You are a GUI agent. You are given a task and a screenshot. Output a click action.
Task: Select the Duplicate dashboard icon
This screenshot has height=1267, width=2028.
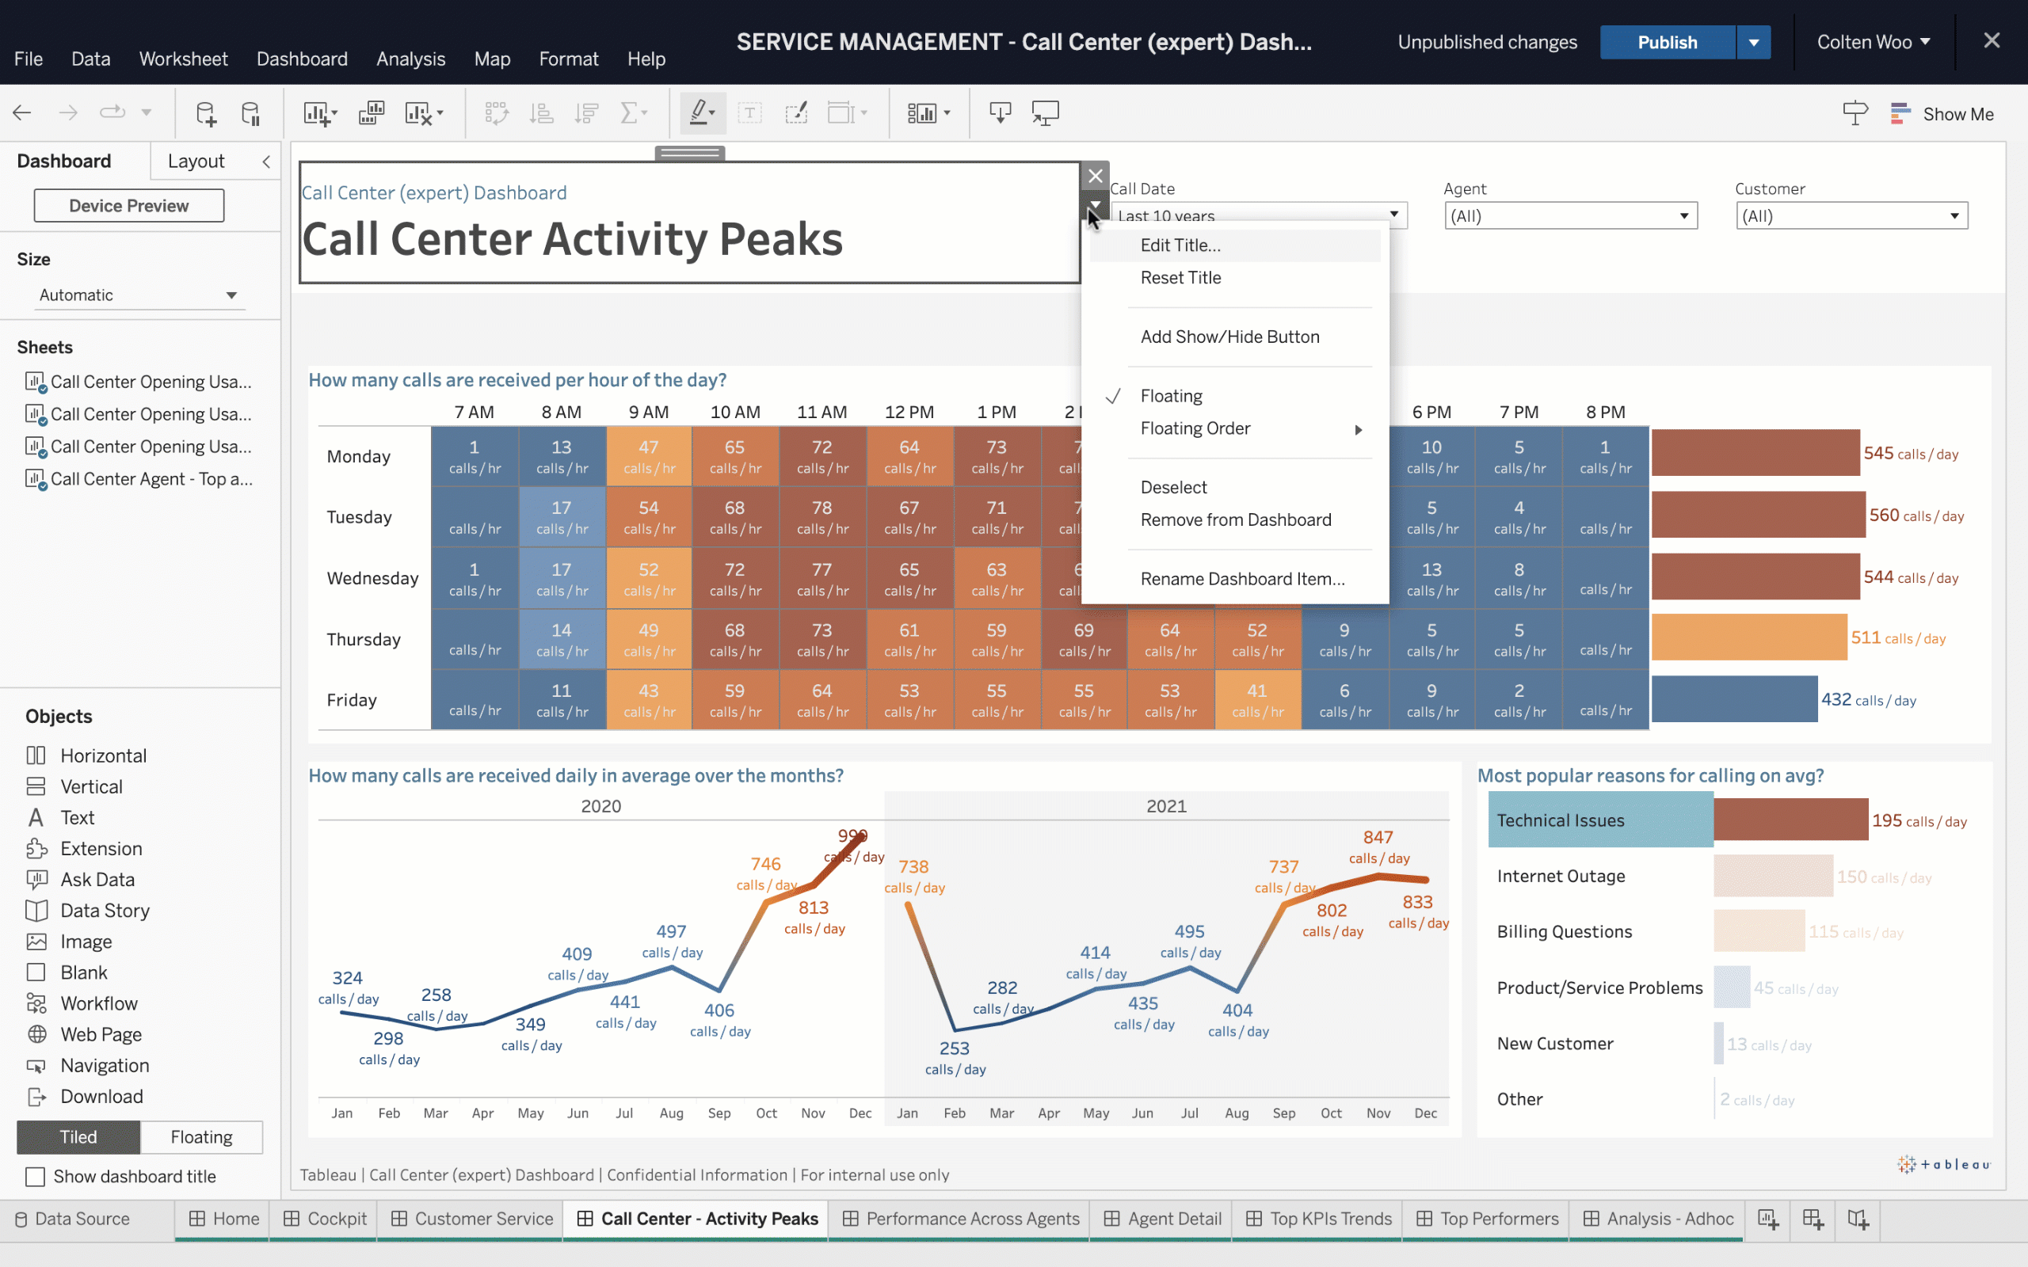[372, 112]
